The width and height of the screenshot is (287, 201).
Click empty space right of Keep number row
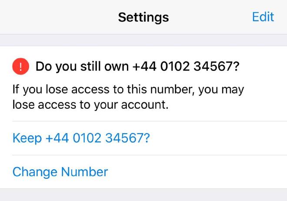[218, 138]
